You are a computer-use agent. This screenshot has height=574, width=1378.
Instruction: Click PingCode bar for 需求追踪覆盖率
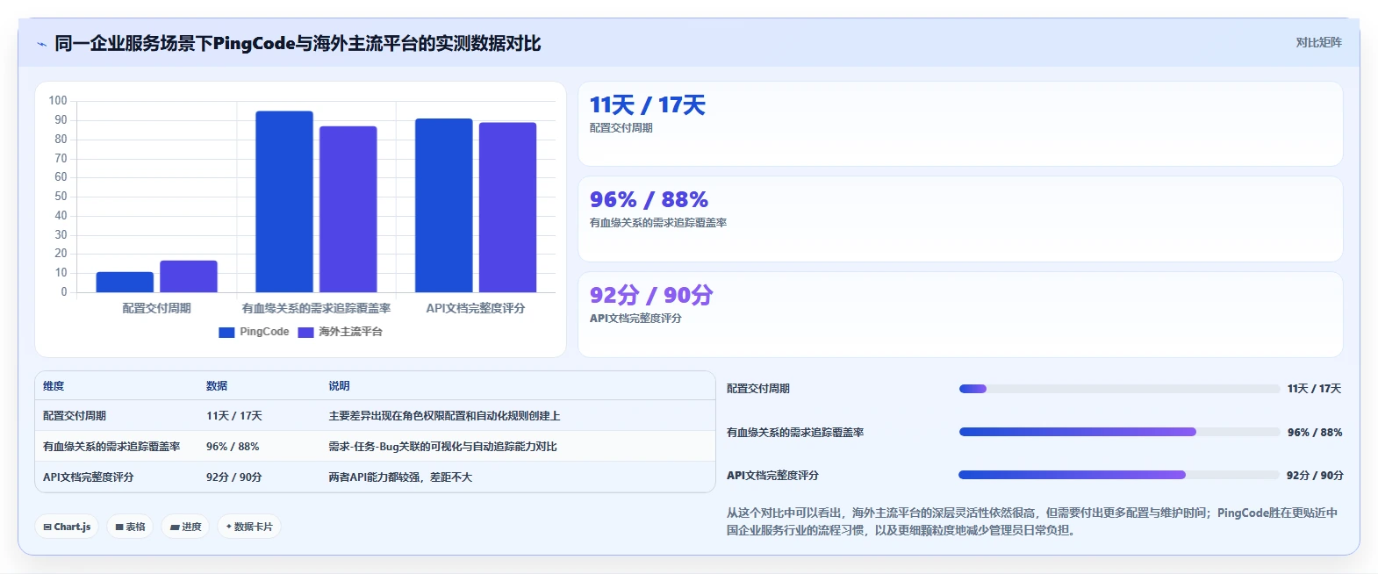(x=284, y=202)
